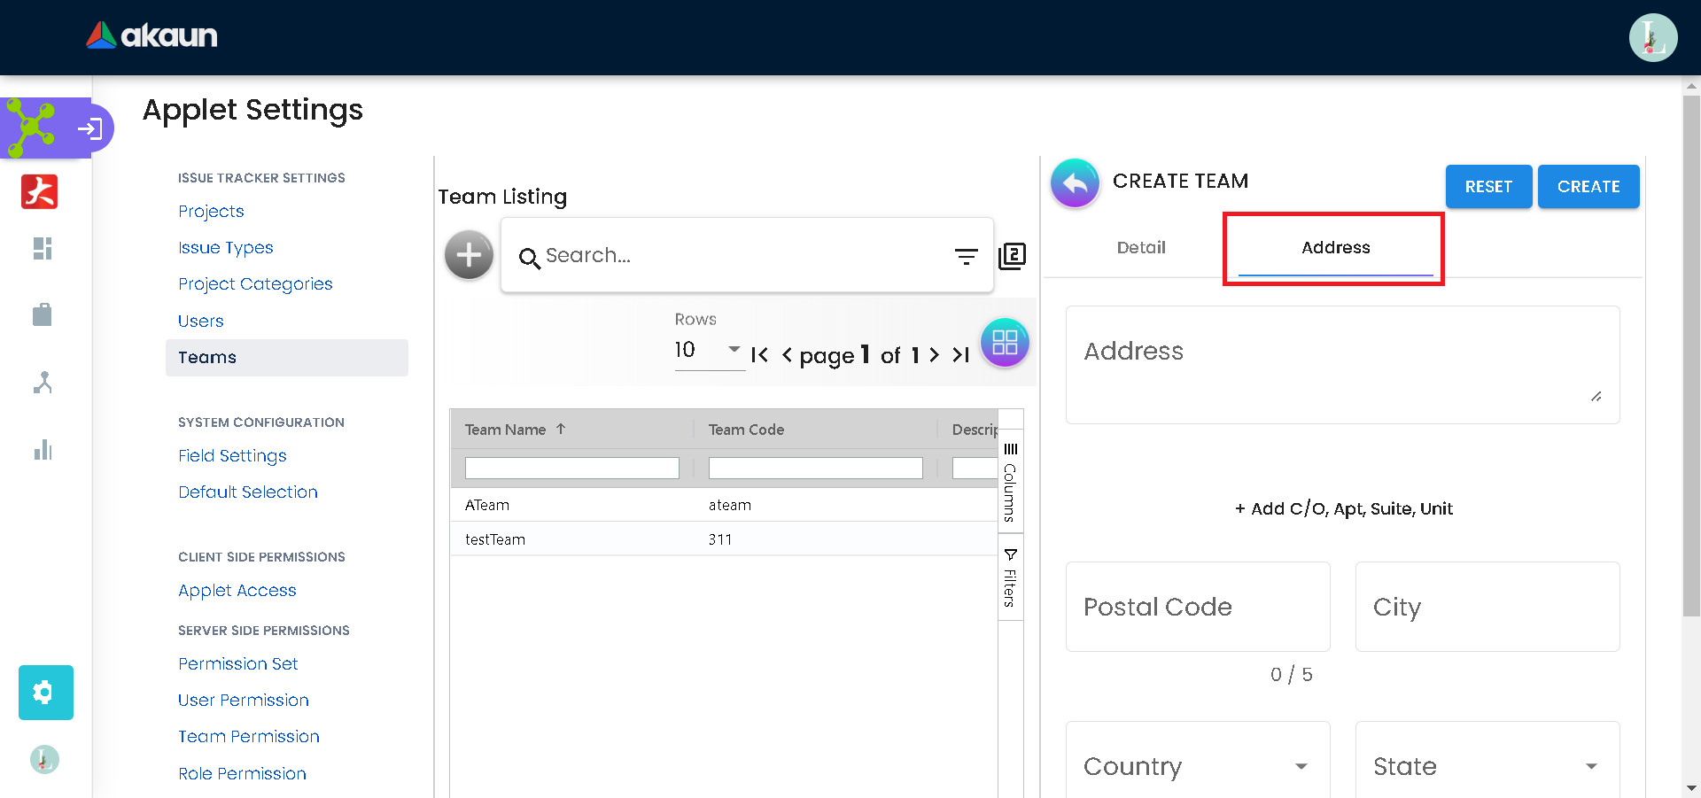Click the Team Code column filter box
The height and width of the screenshot is (798, 1701).
pyautogui.click(x=816, y=469)
